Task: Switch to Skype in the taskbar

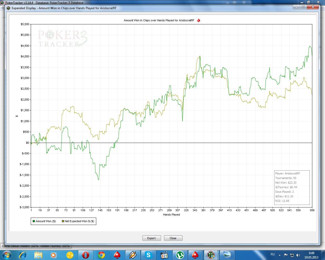Action: tap(149, 255)
